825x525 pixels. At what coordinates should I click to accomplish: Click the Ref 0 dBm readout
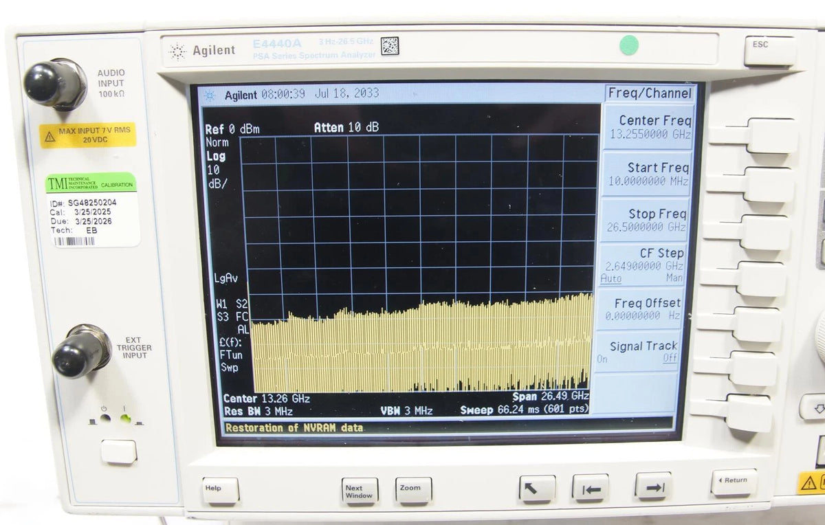pyautogui.click(x=232, y=129)
